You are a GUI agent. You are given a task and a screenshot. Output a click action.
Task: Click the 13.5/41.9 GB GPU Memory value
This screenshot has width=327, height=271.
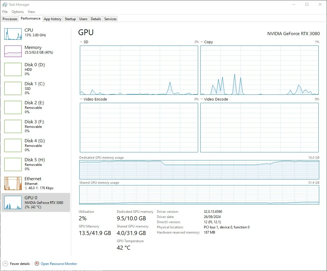click(x=95, y=233)
